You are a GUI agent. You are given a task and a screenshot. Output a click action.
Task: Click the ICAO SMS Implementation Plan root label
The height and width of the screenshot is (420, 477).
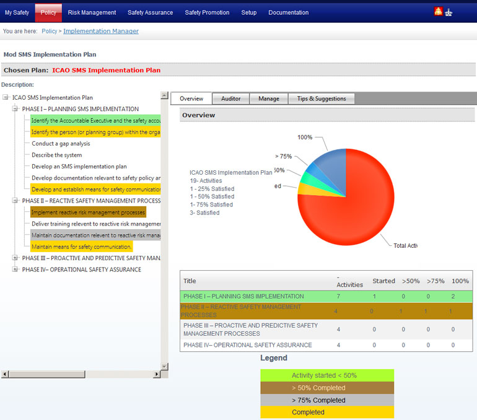coord(52,98)
